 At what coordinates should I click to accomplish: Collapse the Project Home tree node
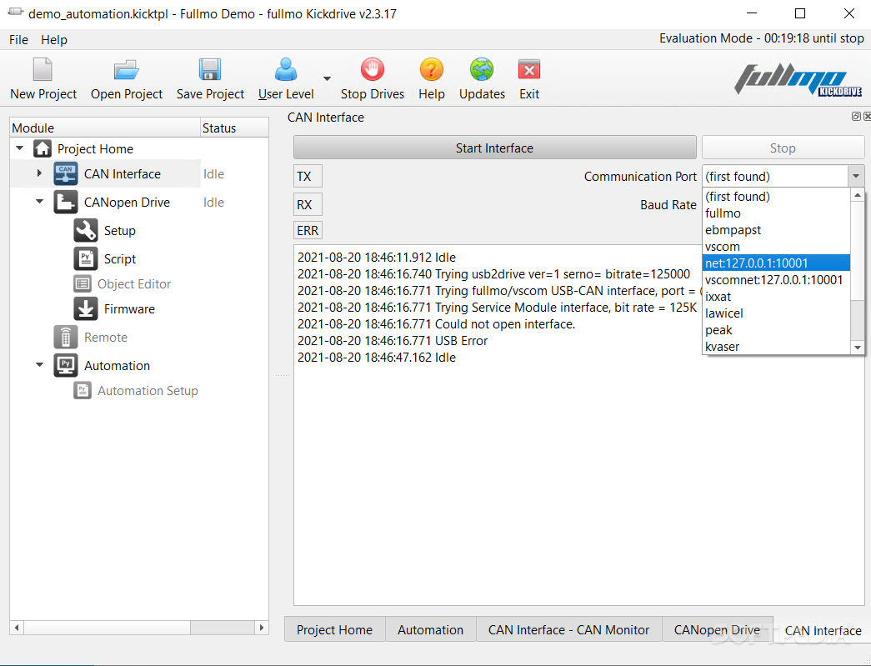[20, 148]
